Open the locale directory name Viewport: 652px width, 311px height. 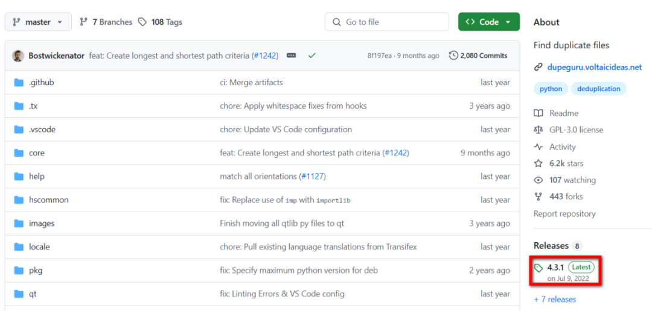(39, 247)
